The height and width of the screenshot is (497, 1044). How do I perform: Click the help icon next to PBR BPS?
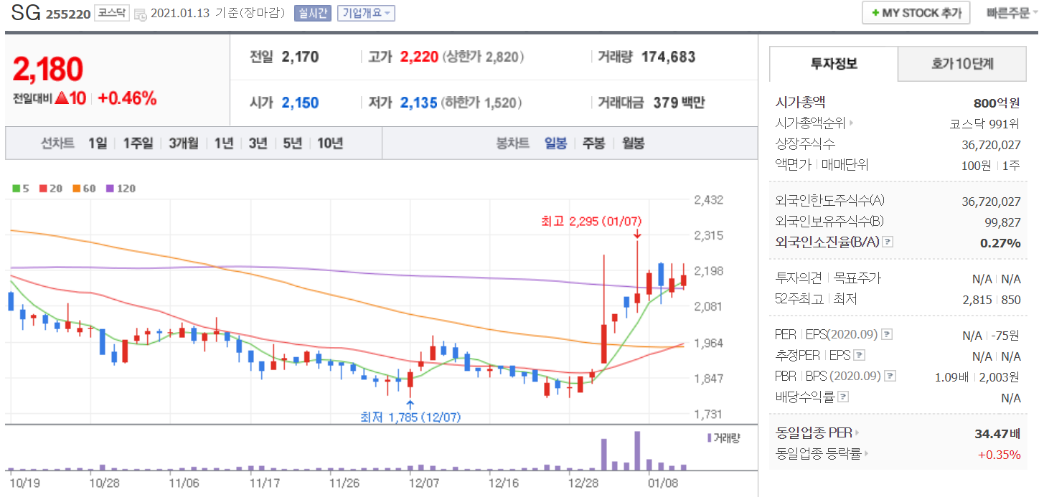click(x=890, y=376)
